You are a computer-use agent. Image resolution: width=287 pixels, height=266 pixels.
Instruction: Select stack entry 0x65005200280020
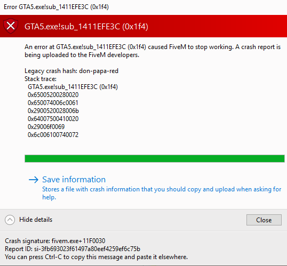pos(53,95)
